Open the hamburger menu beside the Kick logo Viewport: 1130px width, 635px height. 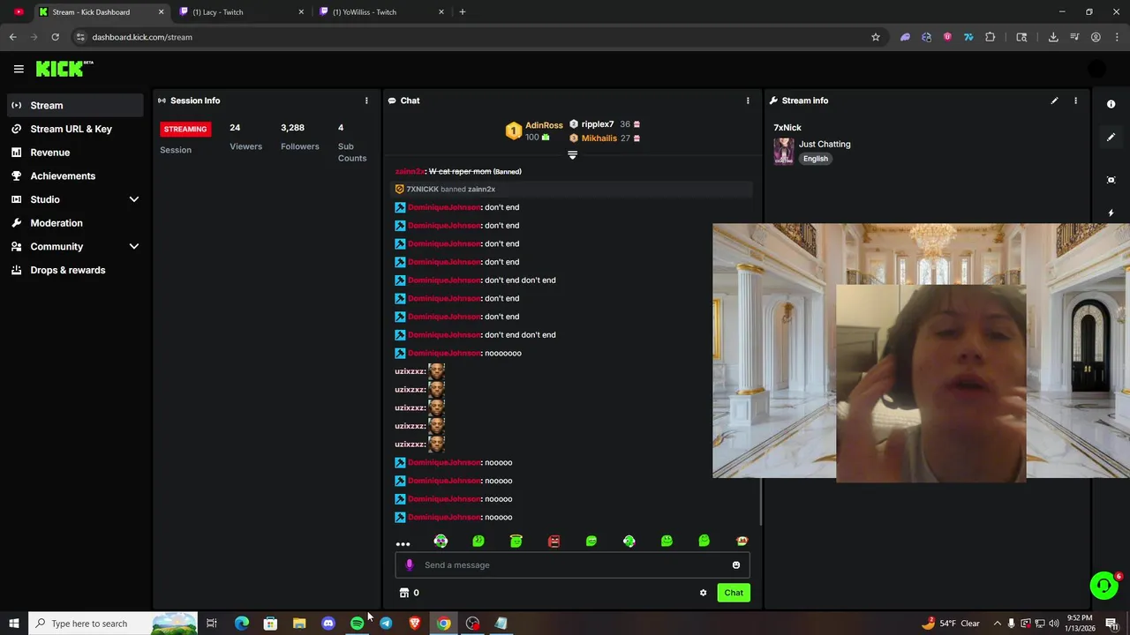19,69
